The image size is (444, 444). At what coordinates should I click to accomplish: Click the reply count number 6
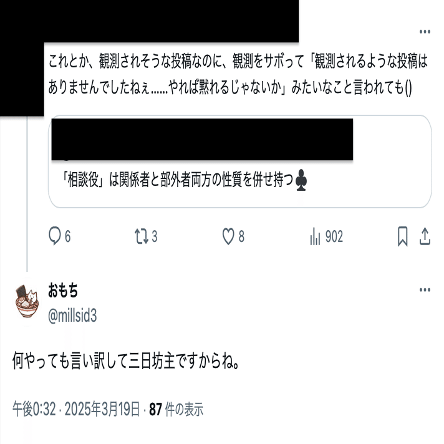pyautogui.click(x=67, y=236)
